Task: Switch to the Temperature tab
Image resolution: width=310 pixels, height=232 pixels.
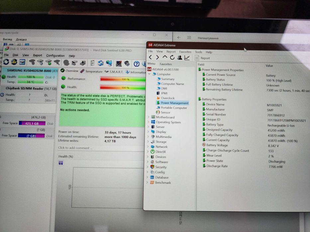Action: (91, 71)
